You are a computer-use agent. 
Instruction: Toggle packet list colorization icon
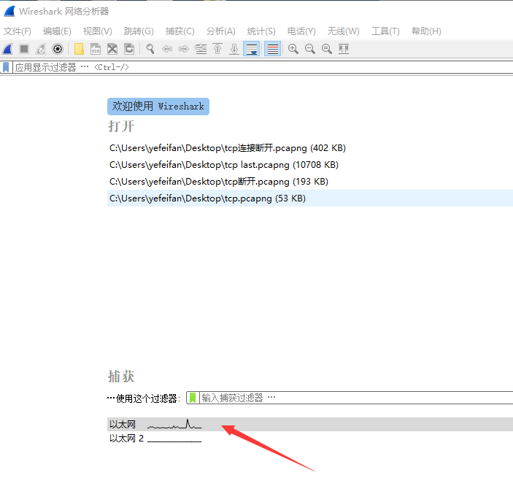(x=272, y=49)
